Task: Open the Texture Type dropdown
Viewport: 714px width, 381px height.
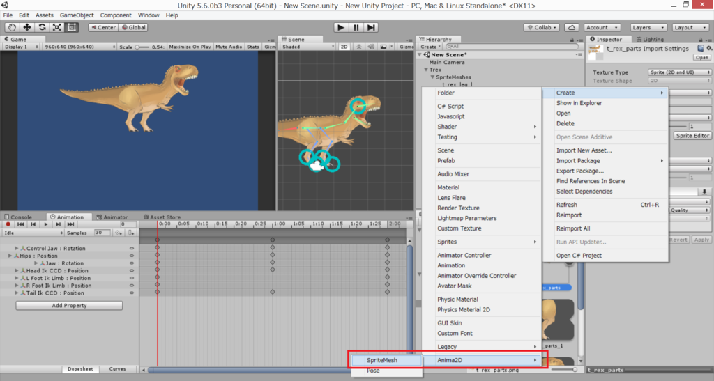Action: (679, 72)
